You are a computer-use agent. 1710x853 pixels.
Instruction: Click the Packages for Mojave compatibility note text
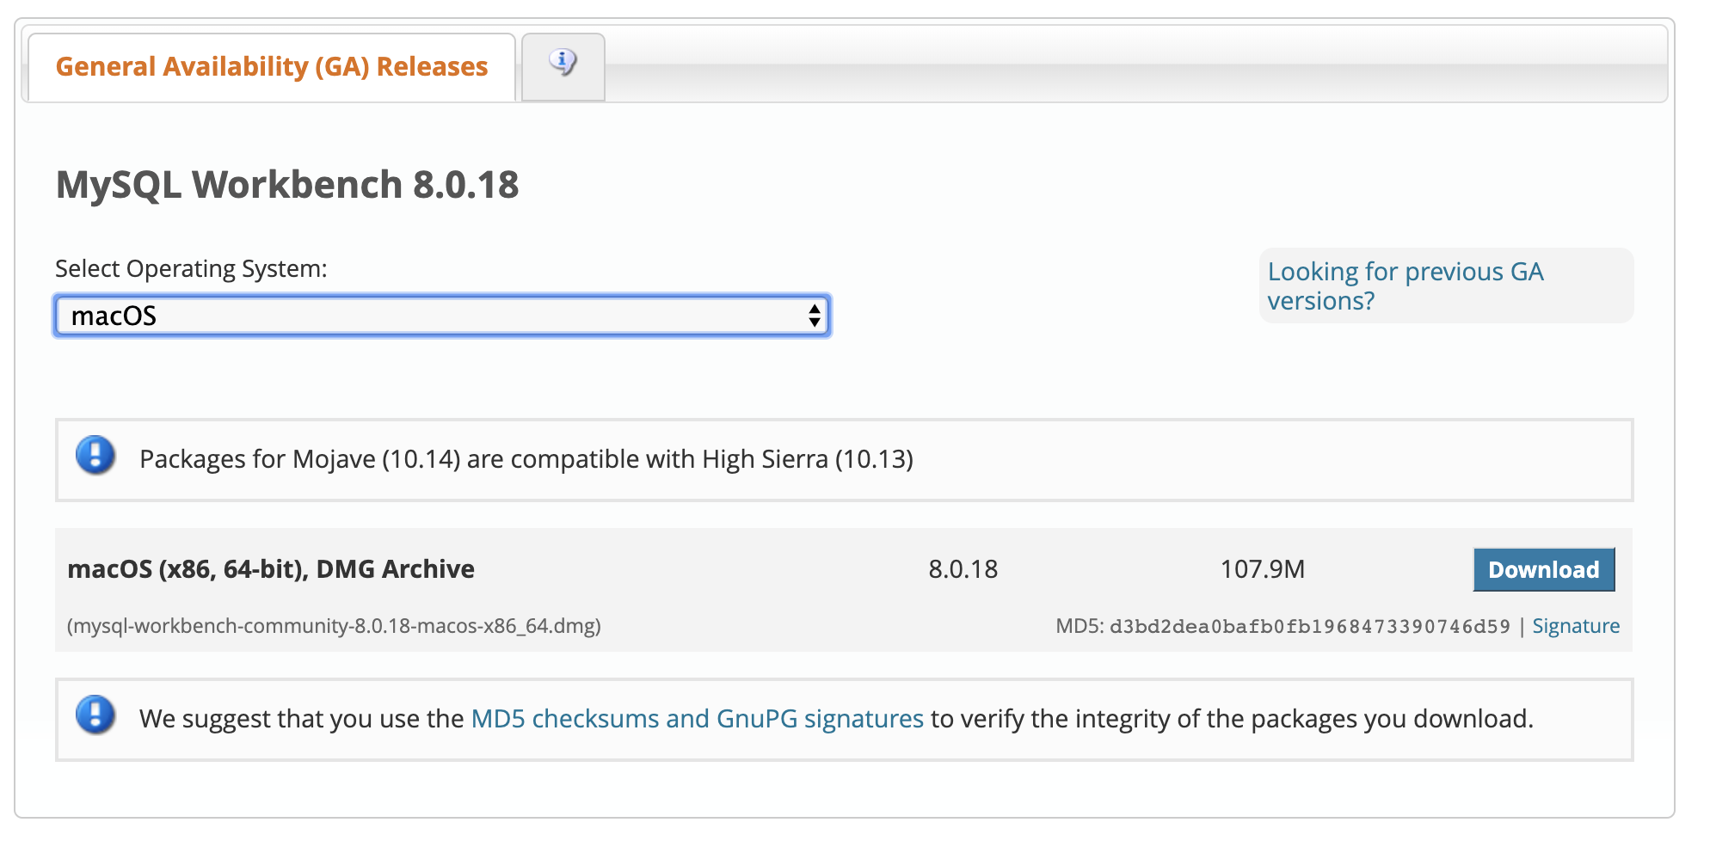(x=526, y=459)
